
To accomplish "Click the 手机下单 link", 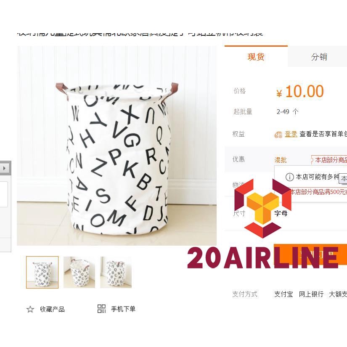I will coord(123,309).
